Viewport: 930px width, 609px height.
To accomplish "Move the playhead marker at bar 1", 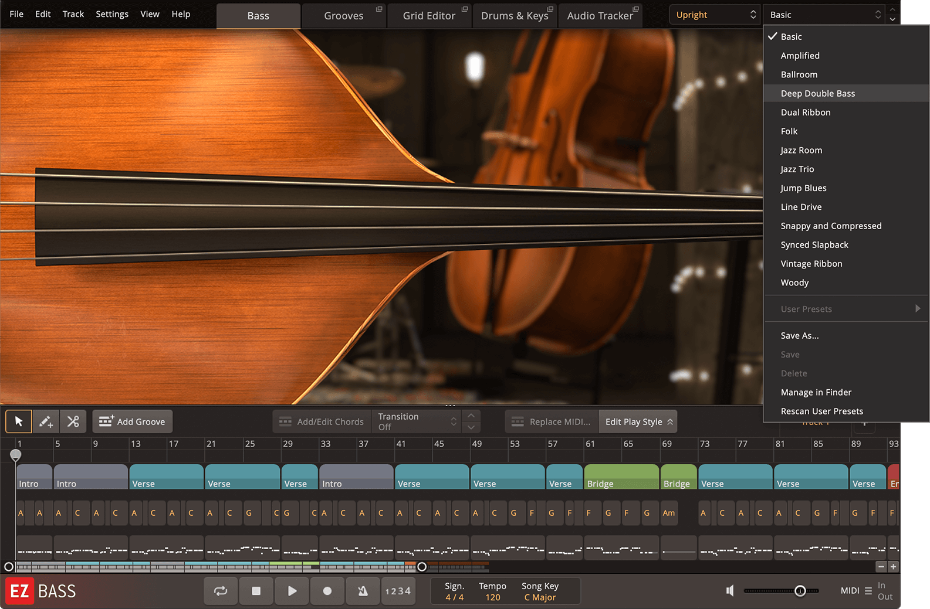I will coord(16,455).
